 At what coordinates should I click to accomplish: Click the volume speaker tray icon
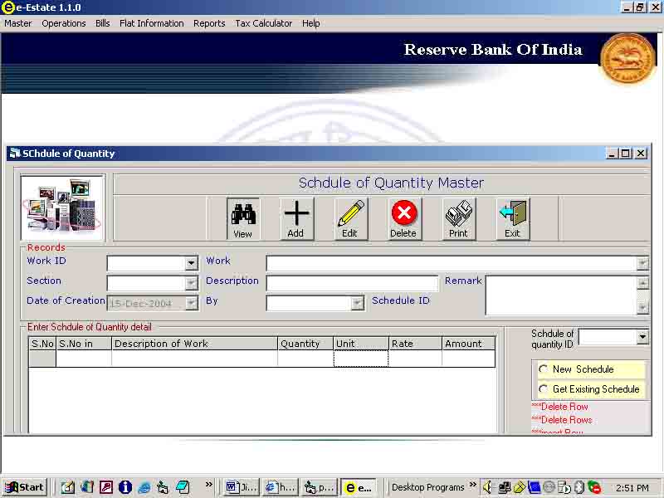tap(487, 487)
